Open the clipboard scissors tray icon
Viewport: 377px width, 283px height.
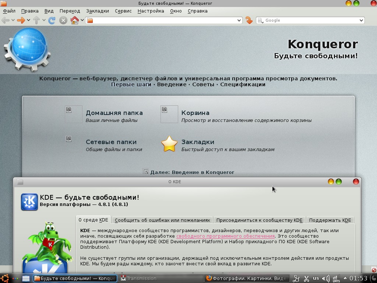click(x=306, y=279)
